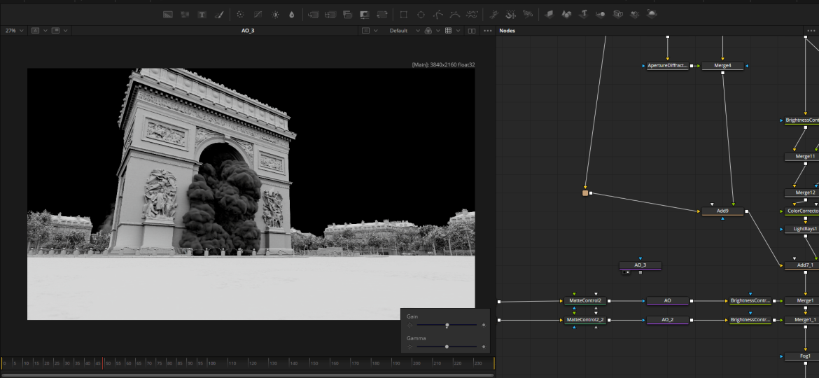Open the Default viewer LUT dropdown
Screen dimensions: 819x378
tap(402, 31)
